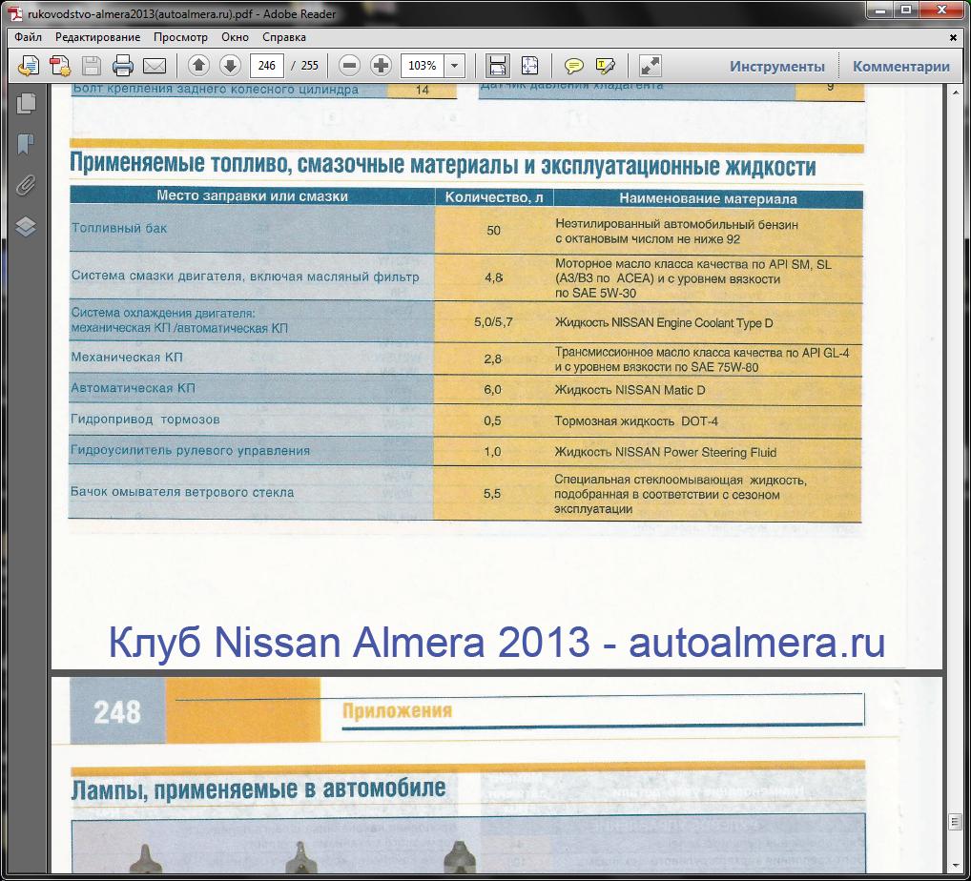This screenshot has width=971, height=881.
Task: Click the heading 'Приложения'
Action: point(397,710)
